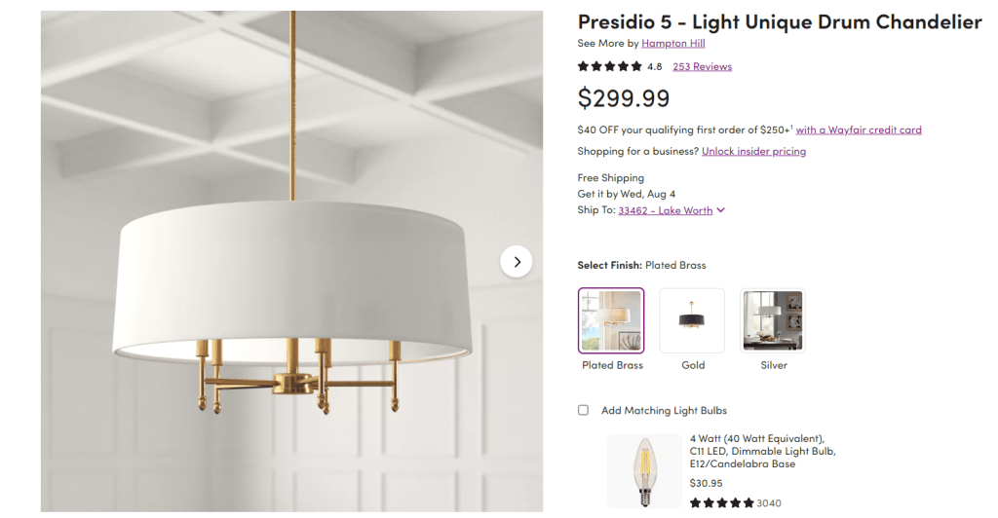Expand the Ship To location chevron
This screenshot has width=998, height=518.
tap(720, 210)
